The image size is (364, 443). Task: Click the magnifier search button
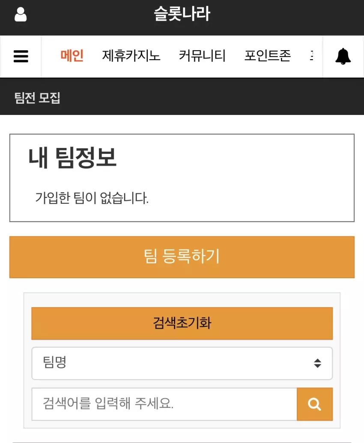click(x=315, y=404)
